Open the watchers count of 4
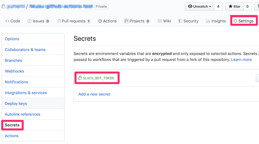The image size is (259, 144). (218, 6)
